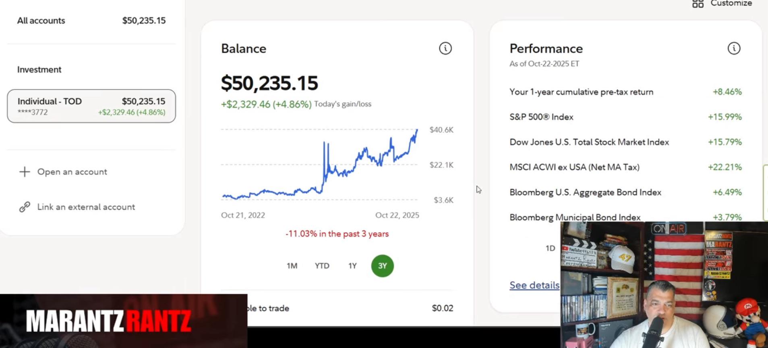
Task: Select the Individual - TOD account card
Action: [x=91, y=106]
